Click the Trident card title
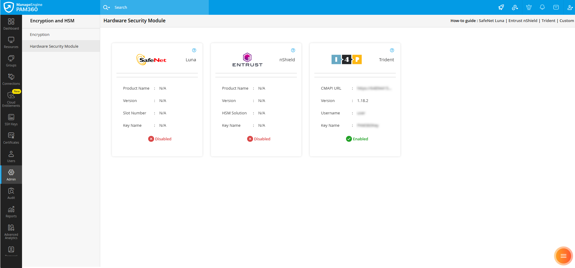This screenshot has width=575, height=268. tap(386, 60)
